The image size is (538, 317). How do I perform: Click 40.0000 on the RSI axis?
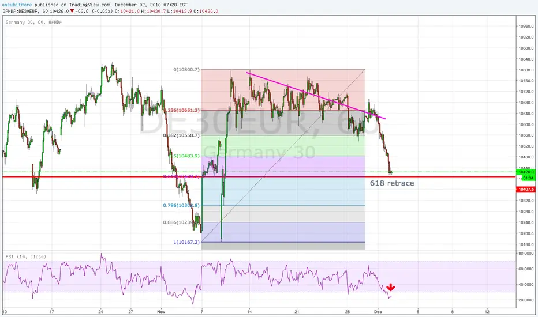tap(526, 285)
